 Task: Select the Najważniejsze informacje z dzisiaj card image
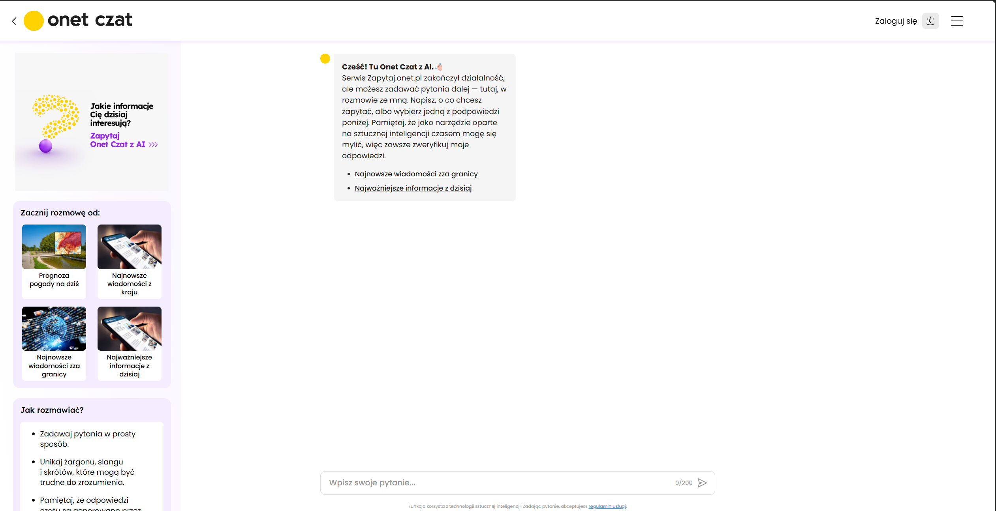click(130, 329)
